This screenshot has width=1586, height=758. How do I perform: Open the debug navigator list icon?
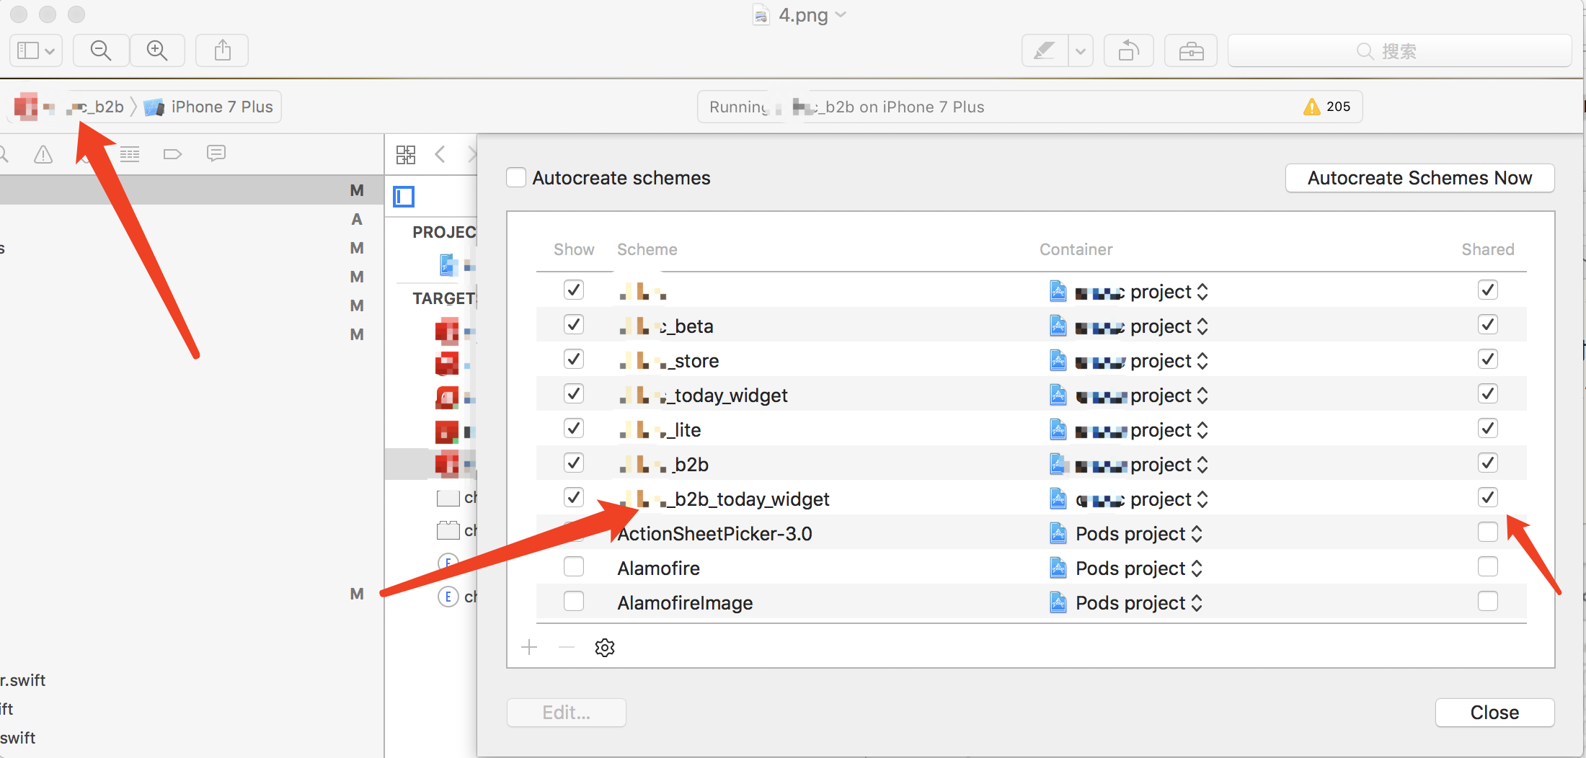point(130,153)
